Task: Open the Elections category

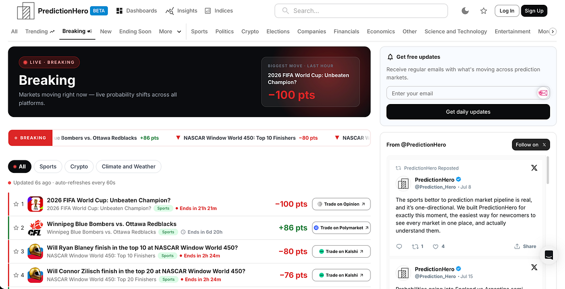Action: pos(278,31)
